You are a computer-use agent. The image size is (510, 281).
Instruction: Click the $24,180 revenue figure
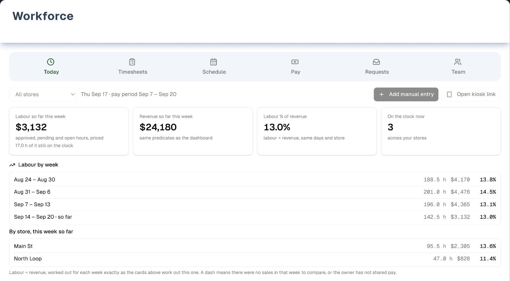click(158, 127)
